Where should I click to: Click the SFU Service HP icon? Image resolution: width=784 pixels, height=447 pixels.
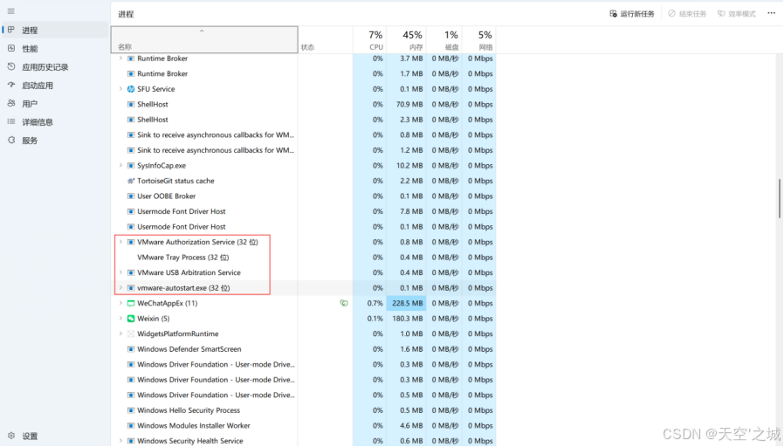tap(131, 89)
